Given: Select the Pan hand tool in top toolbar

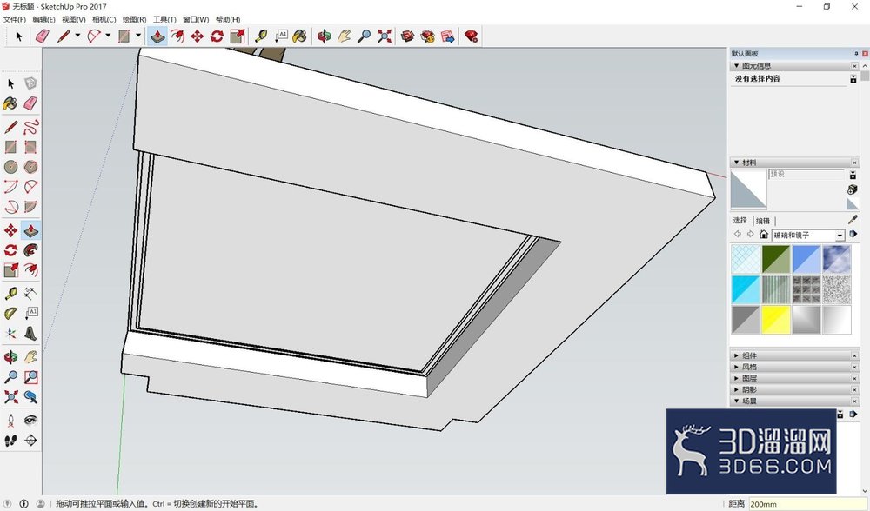Looking at the screenshot, I should (x=344, y=36).
